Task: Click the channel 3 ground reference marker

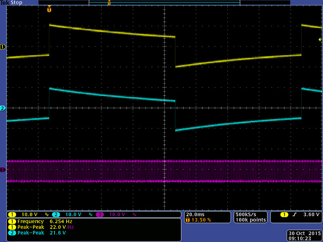Action: pyautogui.click(x=3, y=170)
